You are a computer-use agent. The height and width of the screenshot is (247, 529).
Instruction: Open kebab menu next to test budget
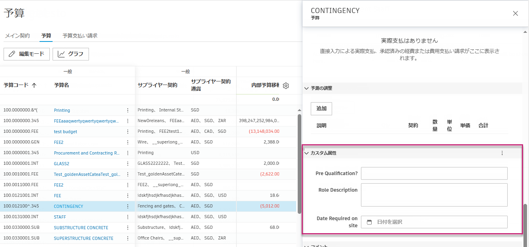pos(127,131)
